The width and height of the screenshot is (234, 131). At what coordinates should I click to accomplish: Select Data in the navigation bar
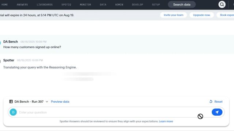click(x=103, y=5)
